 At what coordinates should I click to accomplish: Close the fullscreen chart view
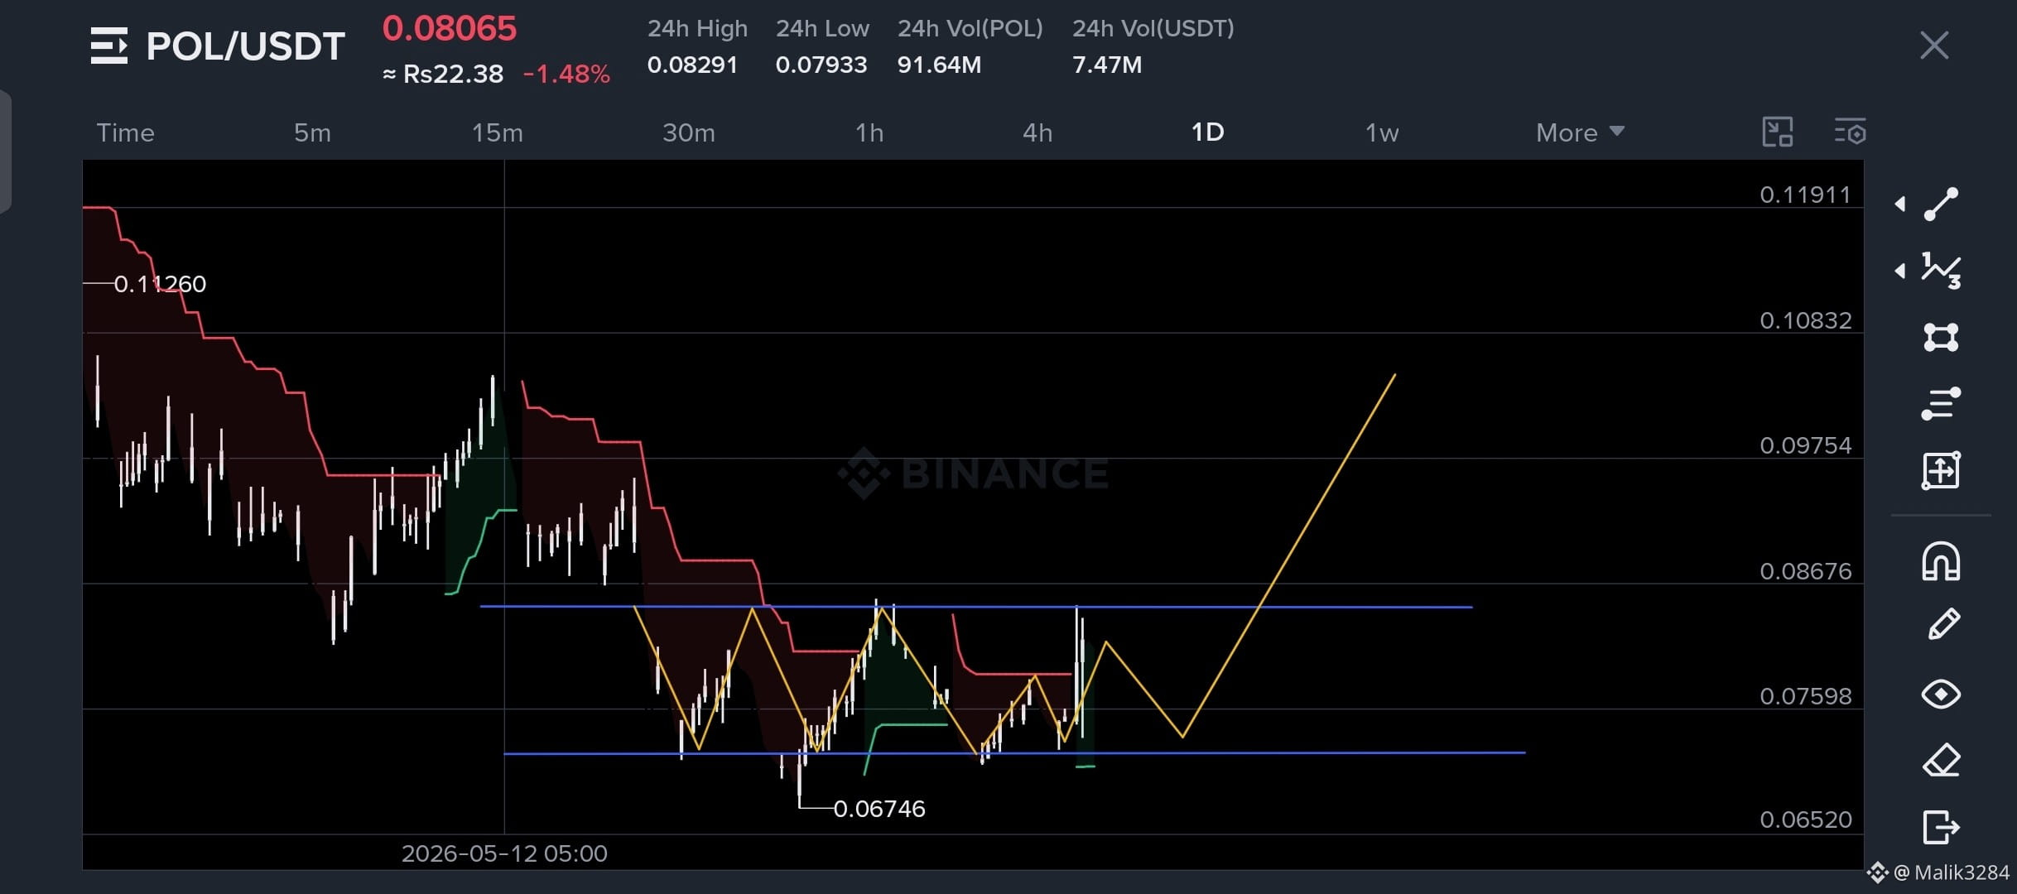point(1934,46)
